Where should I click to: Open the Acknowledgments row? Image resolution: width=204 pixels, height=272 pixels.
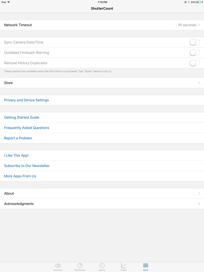click(102, 204)
